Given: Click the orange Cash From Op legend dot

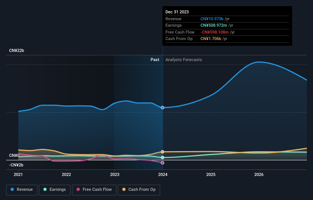Looking at the screenshot, I should [x=124, y=189].
